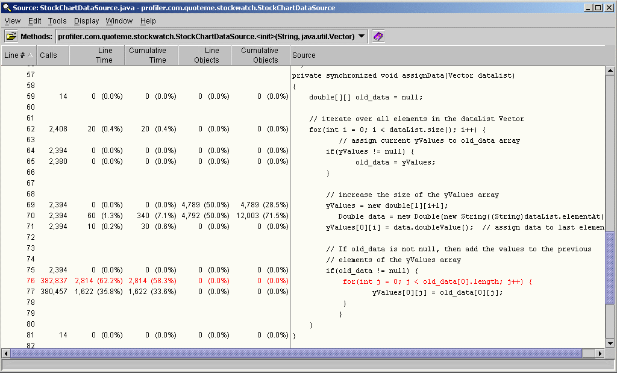
Task: Click the magnifier application icon in title bar
Action: tap(7, 8)
